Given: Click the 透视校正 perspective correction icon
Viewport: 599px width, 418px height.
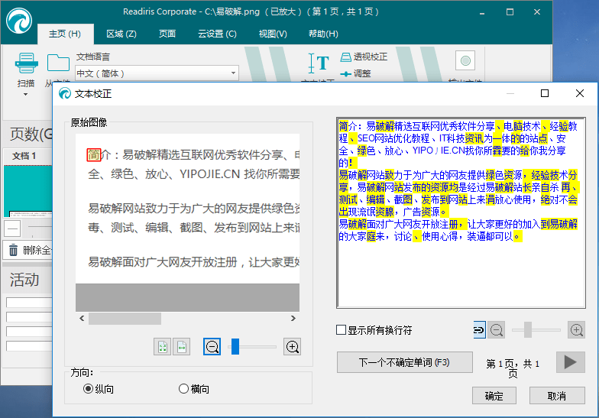Looking at the screenshot, I should [345, 57].
